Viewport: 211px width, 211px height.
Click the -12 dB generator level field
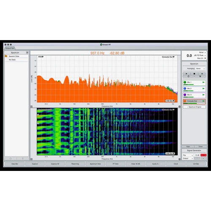click(x=197, y=155)
